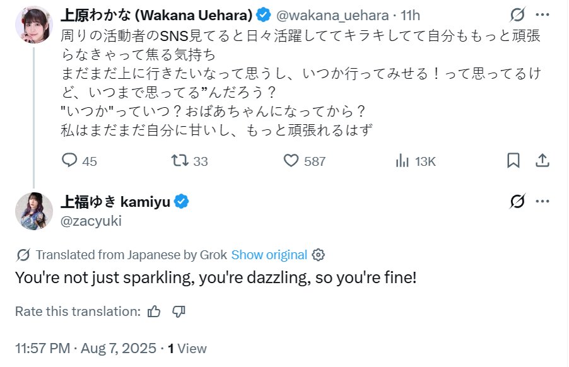Screen dimensions: 569x367
Task: Reply to Wakana Uehara's post
Action: tap(69, 161)
